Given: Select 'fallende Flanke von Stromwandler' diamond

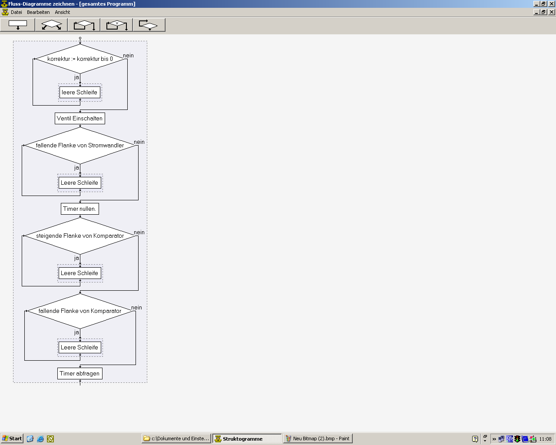Looking at the screenshot, I should [x=80, y=145].
